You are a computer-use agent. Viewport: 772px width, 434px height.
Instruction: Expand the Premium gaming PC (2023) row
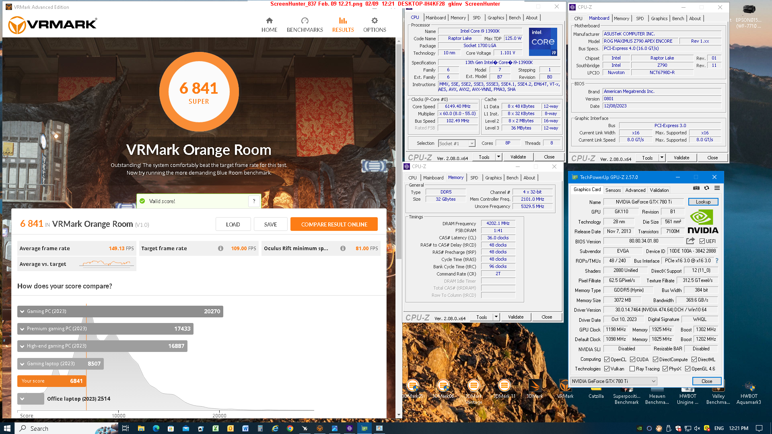tap(105, 329)
